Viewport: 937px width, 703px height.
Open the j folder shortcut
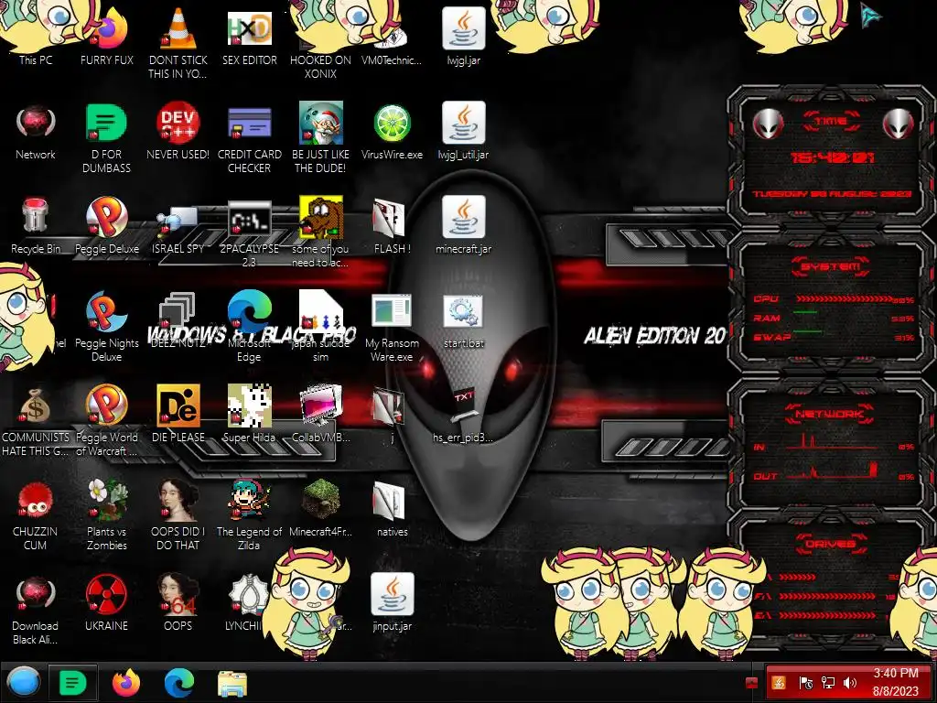[x=392, y=414]
